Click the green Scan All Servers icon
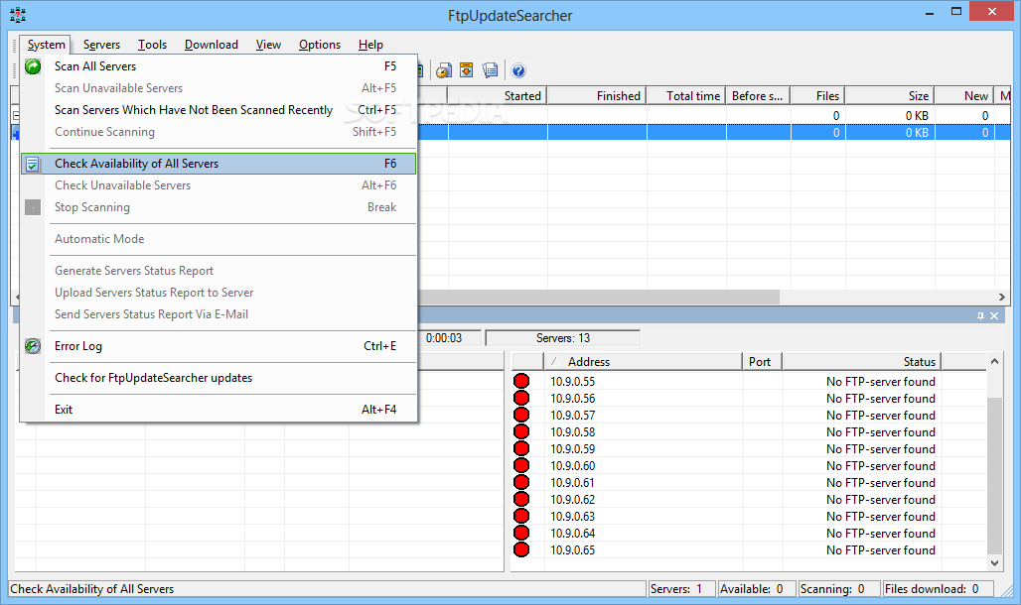Image resolution: width=1021 pixels, height=605 pixels. [33, 66]
